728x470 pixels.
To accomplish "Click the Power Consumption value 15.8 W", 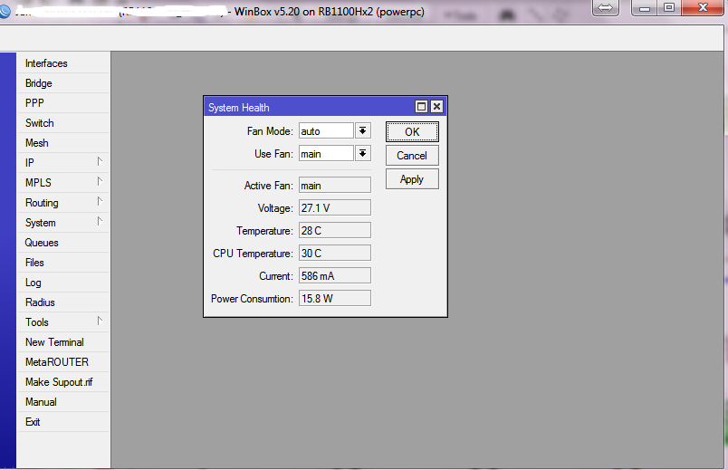I will tap(335, 299).
